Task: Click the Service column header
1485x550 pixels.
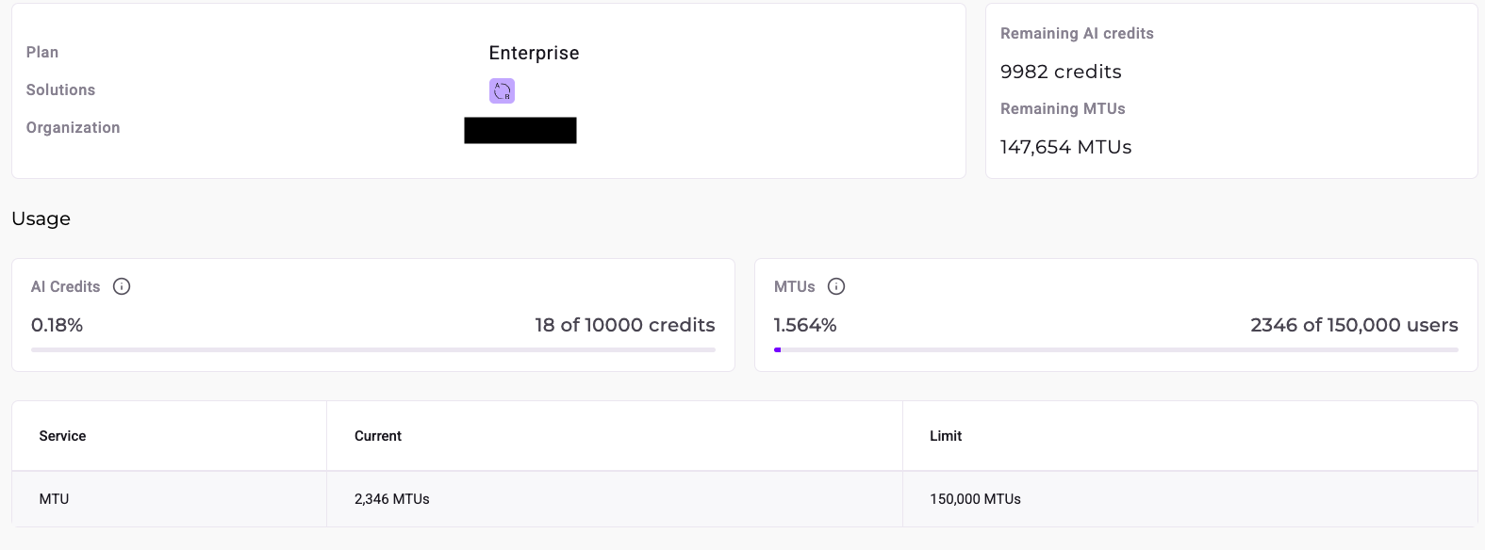Action: pos(62,436)
